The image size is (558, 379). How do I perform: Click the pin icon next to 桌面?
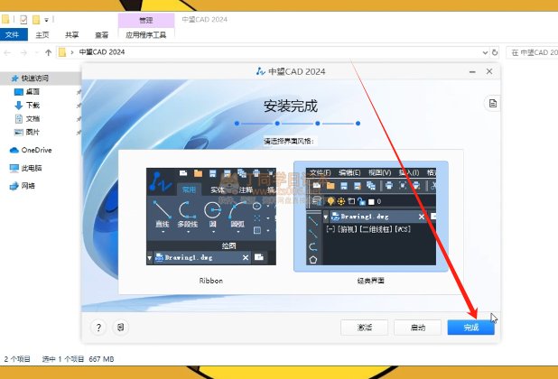point(79,92)
